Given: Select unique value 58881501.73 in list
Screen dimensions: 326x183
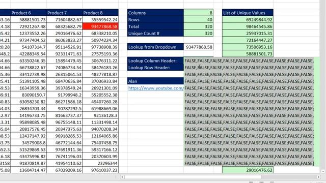Looking at the screenshot, I should (x=248, y=54).
